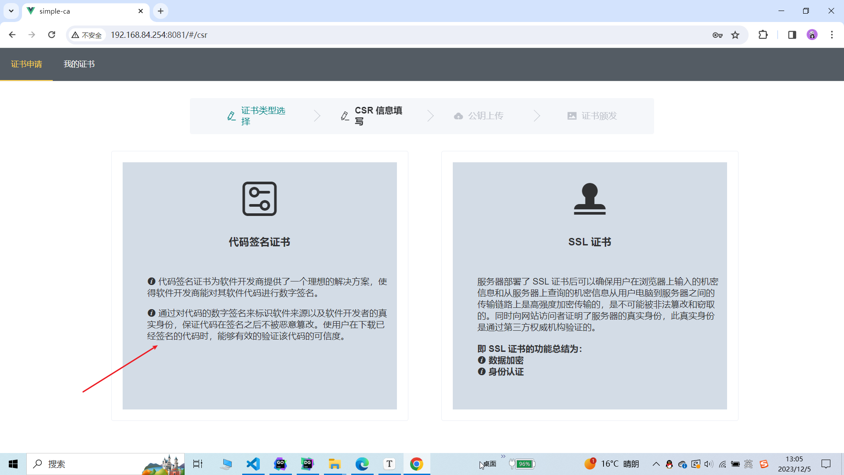The image size is (844, 475).
Task: Open Task View on the taskbar
Action: coord(198,464)
